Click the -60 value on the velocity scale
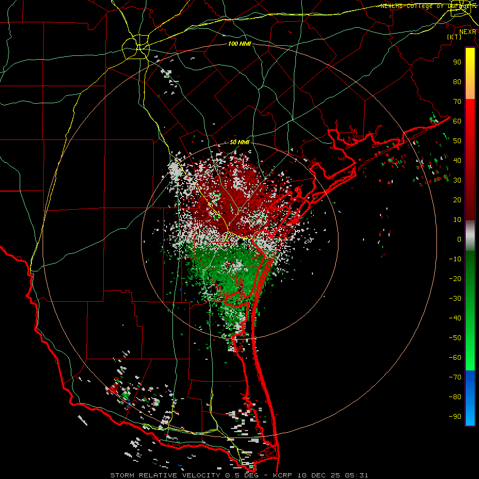The image size is (479, 479). 455,358
